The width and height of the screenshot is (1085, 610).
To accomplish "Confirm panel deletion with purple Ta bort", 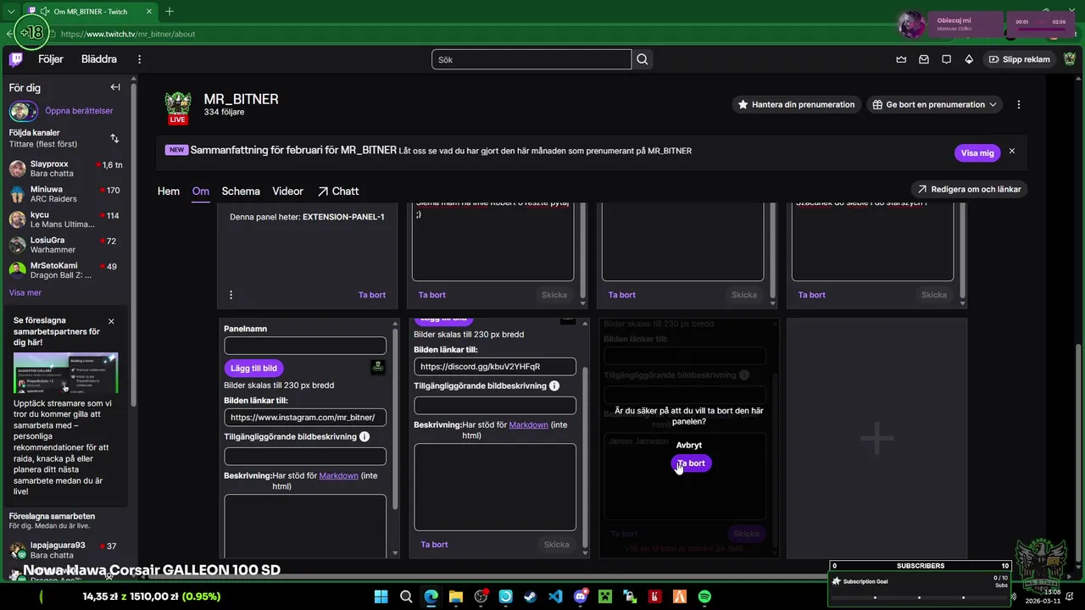I will [x=691, y=463].
